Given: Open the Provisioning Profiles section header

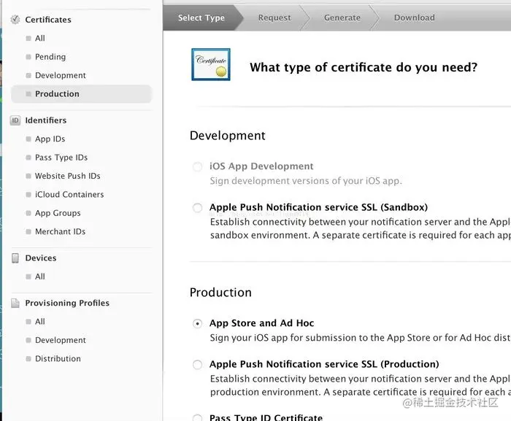Looking at the screenshot, I should coord(67,303).
